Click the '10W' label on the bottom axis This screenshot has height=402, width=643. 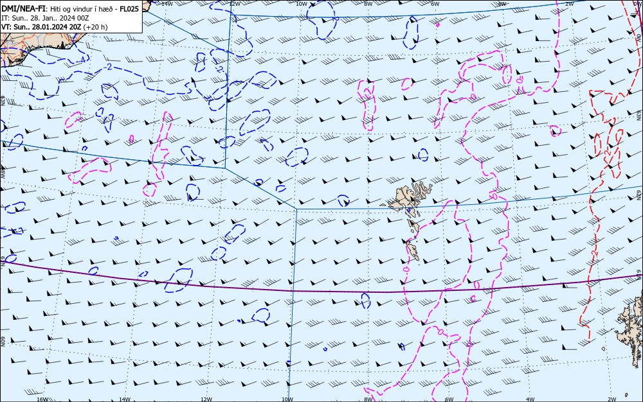[x=287, y=399]
